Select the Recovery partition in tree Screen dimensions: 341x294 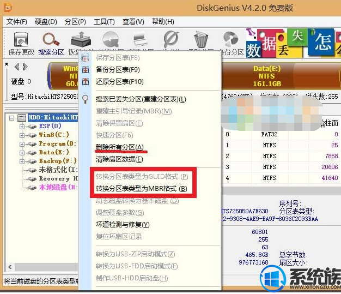[58, 178]
